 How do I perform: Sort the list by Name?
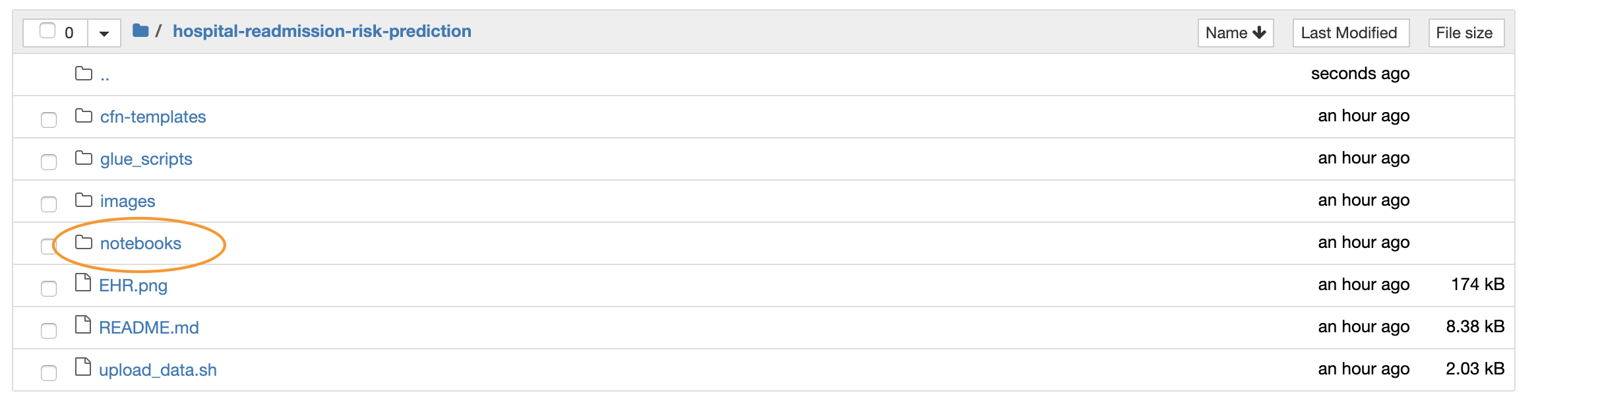coord(1235,33)
